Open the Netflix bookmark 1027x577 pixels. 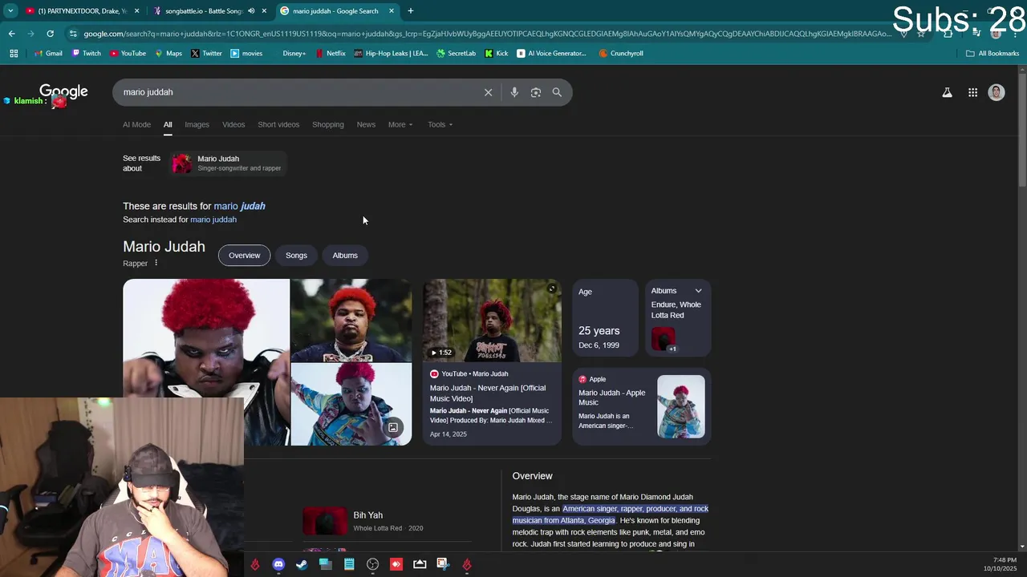tap(331, 54)
